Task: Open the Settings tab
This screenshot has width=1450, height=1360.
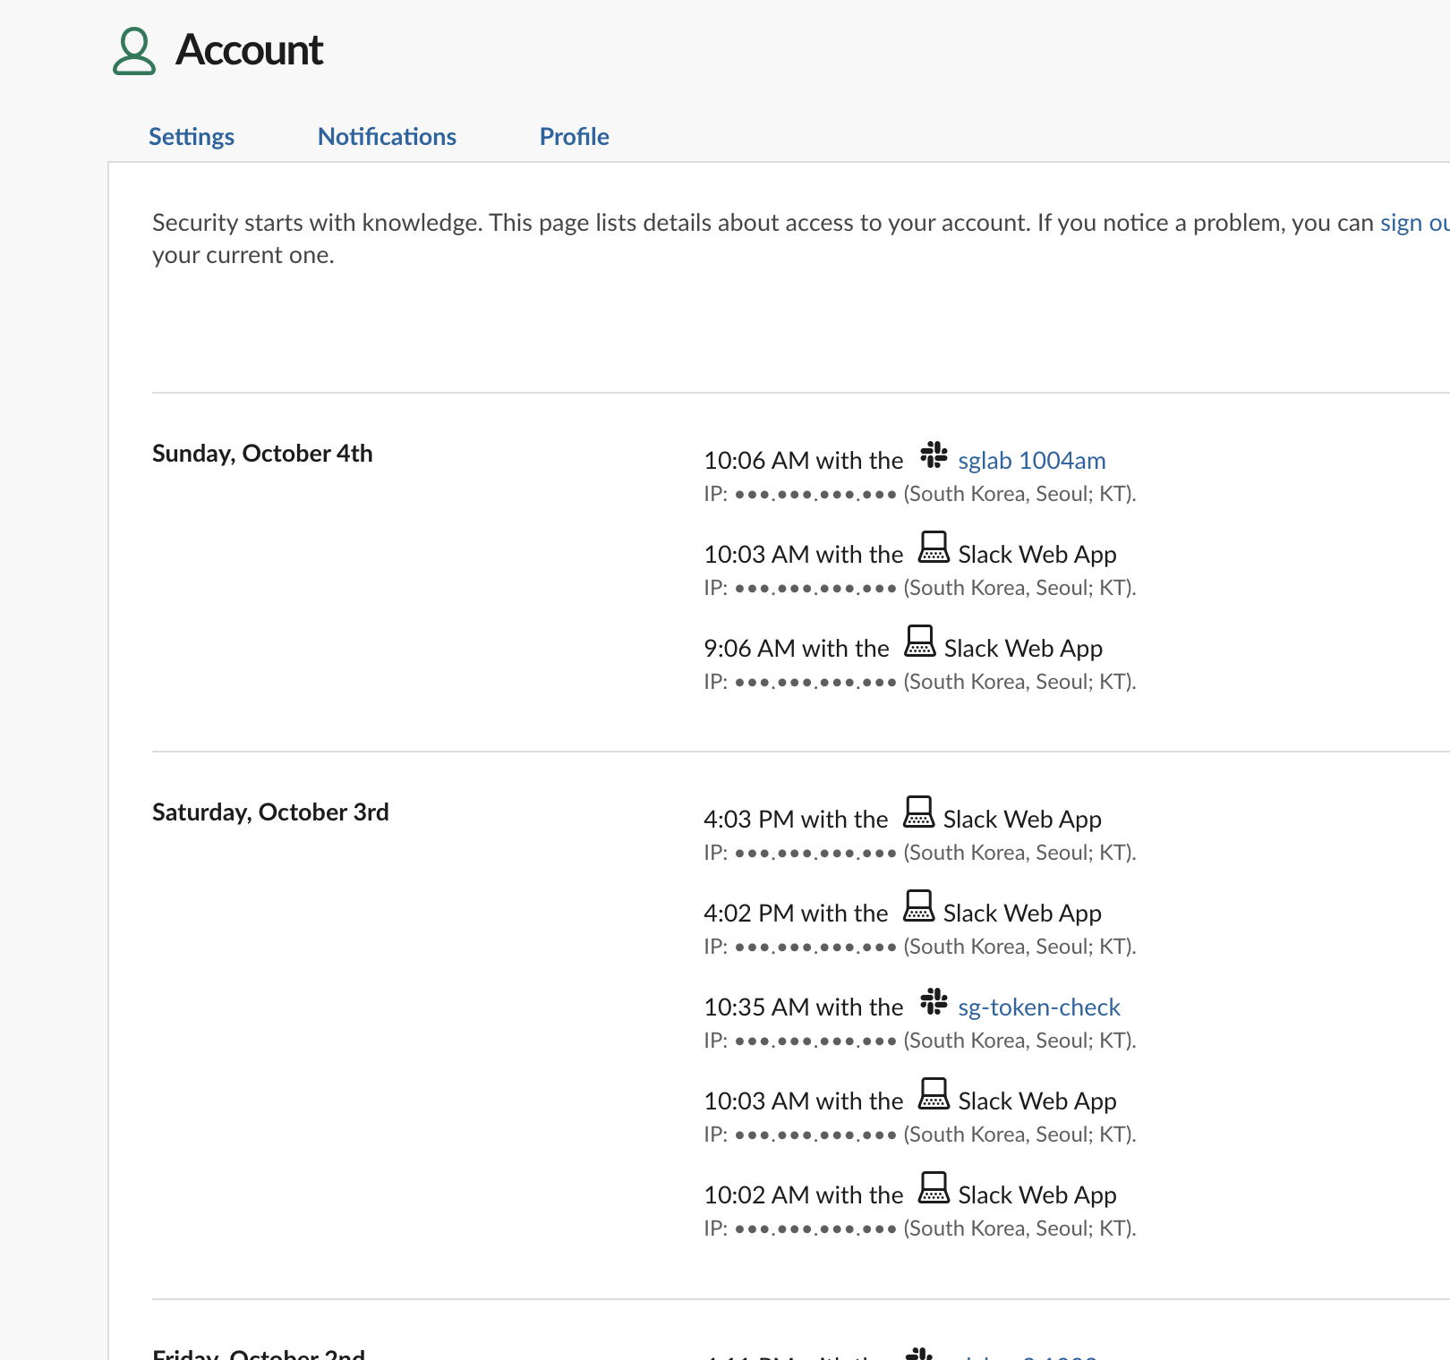Action: coord(192,137)
